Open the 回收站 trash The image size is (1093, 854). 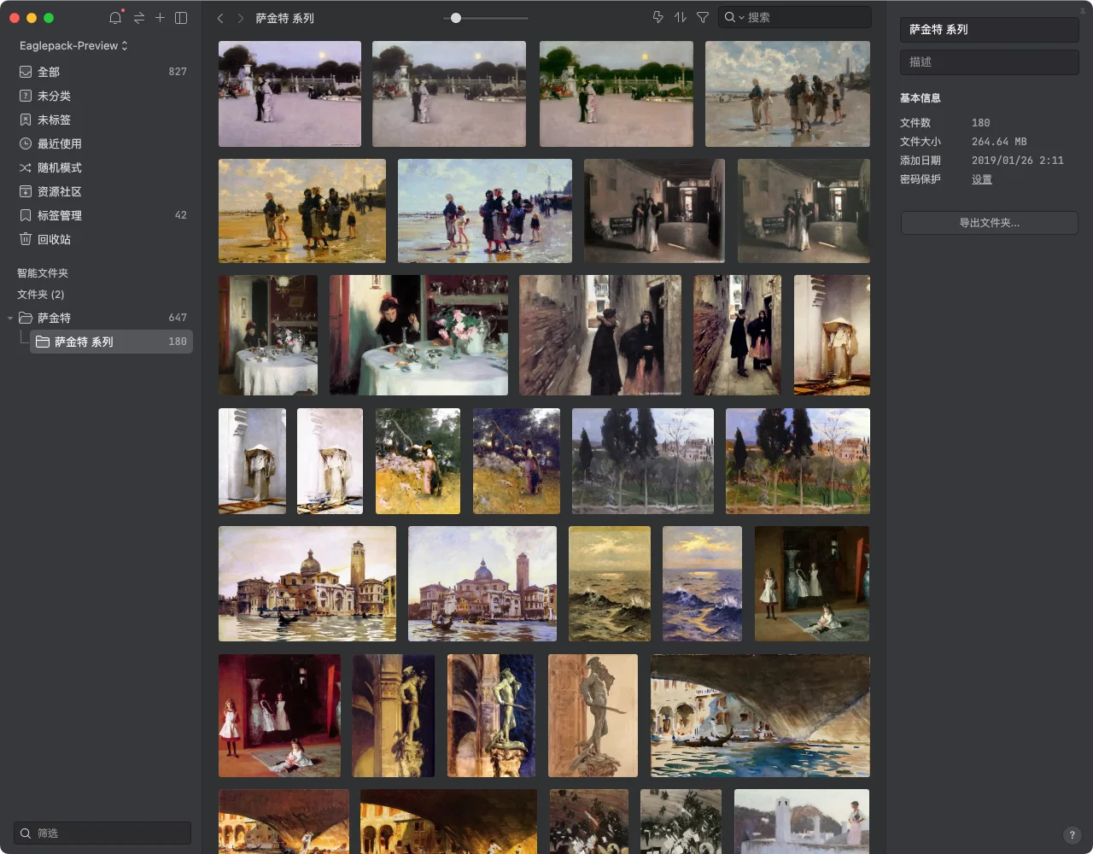tap(102, 239)
